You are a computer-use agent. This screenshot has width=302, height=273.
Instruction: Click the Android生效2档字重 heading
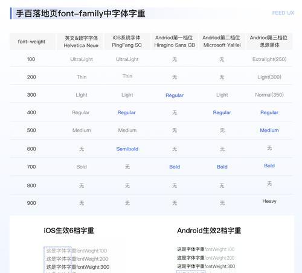[209, 231]
